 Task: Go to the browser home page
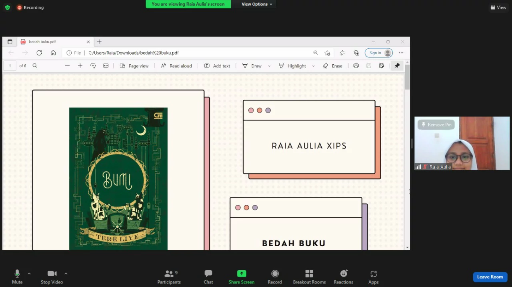pos(53,53)
